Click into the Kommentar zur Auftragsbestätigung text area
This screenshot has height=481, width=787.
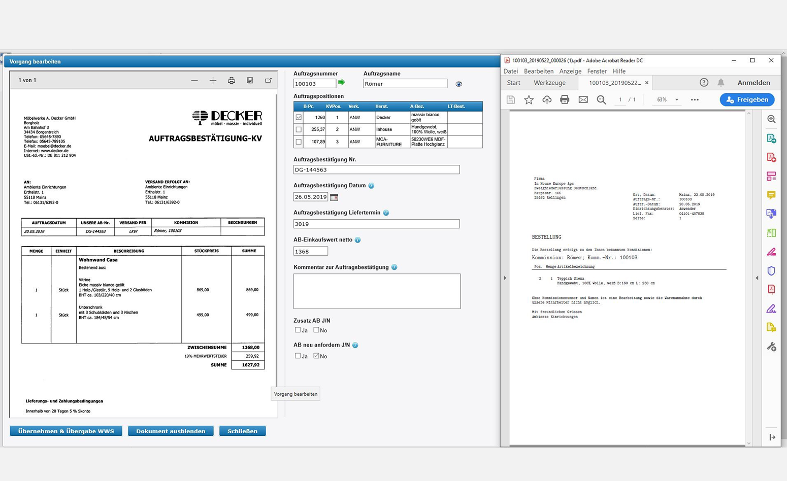coord(377,291)
